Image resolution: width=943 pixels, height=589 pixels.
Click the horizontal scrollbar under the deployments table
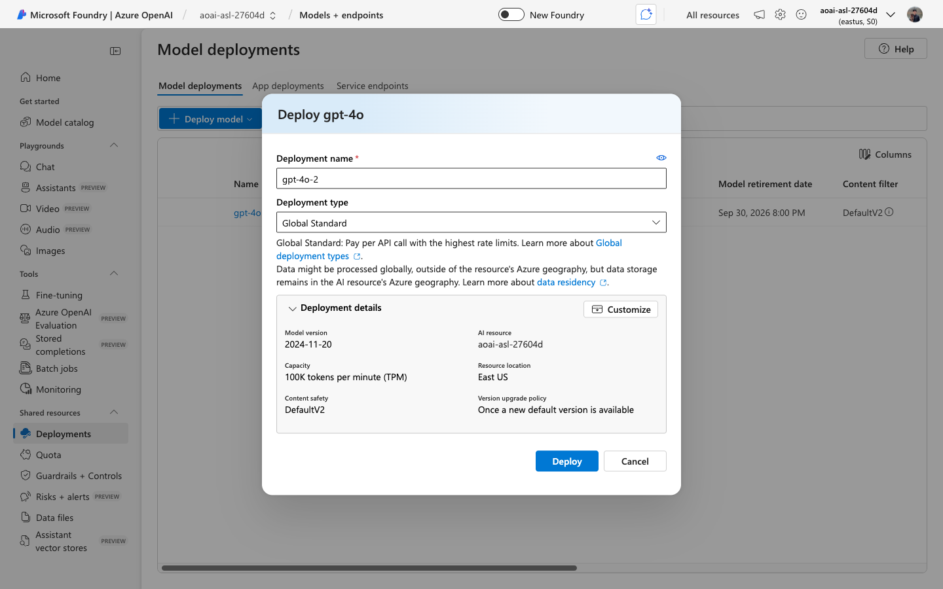[x=369, y=568]
